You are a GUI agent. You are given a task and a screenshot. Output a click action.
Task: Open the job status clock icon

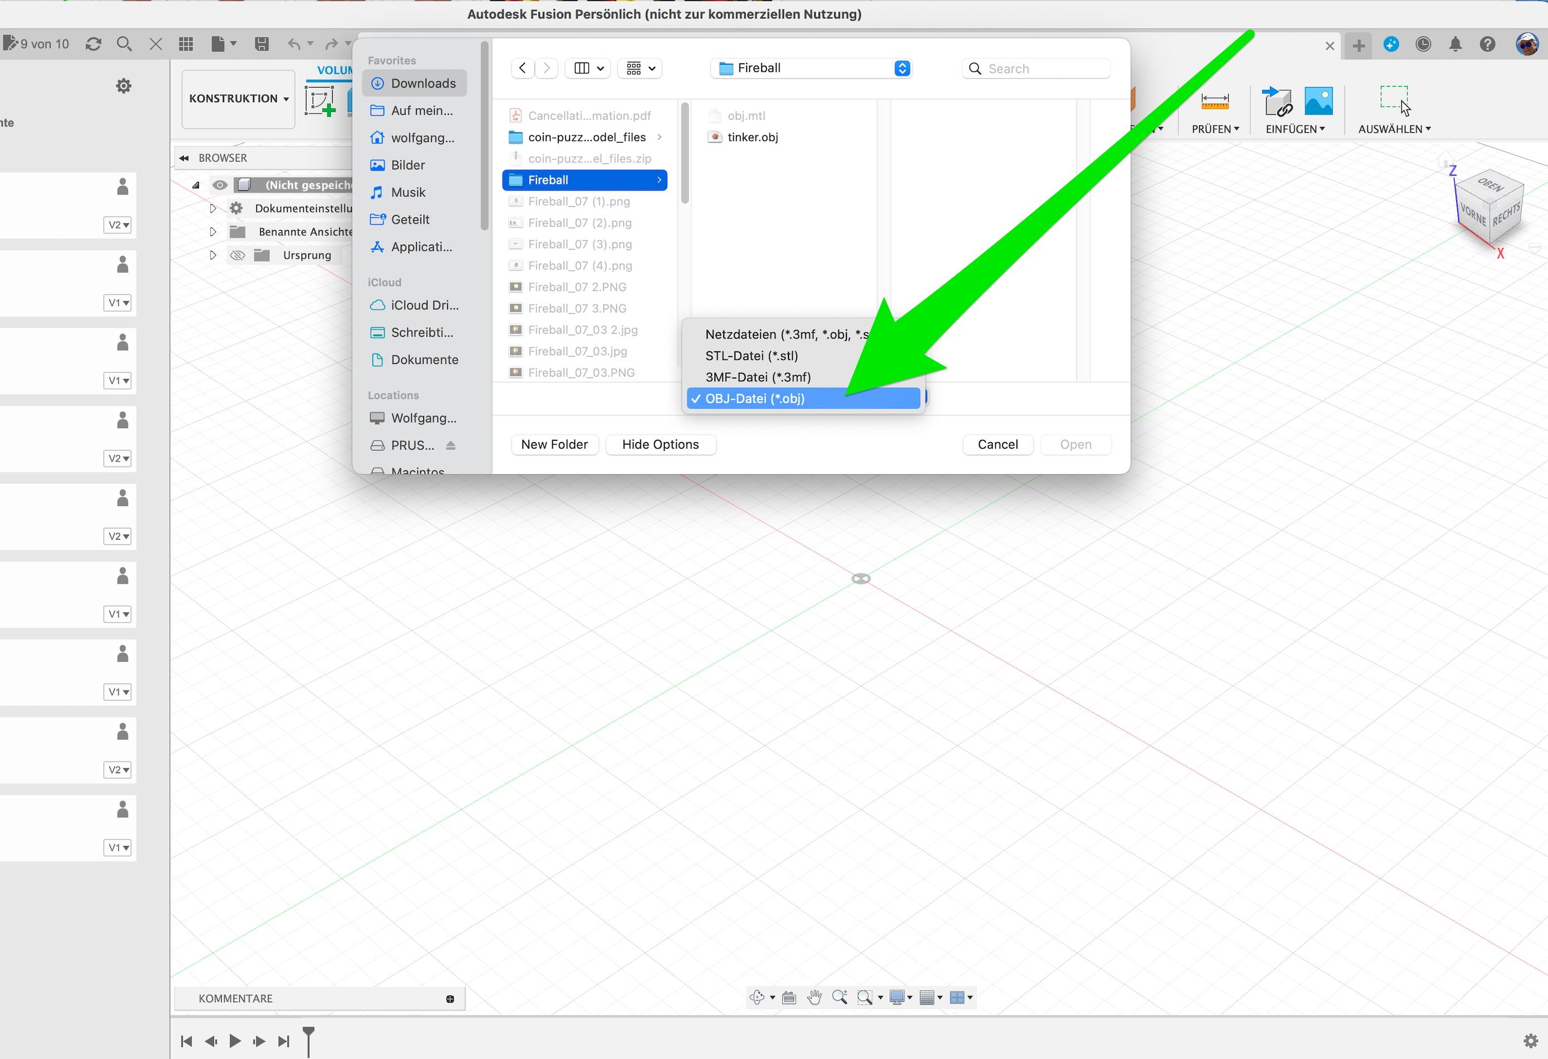coord(1423,44)
